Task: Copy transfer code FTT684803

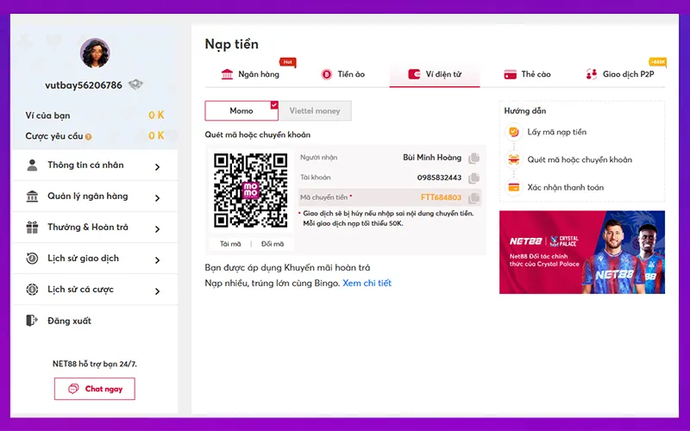Action: [x=474, y=198]
